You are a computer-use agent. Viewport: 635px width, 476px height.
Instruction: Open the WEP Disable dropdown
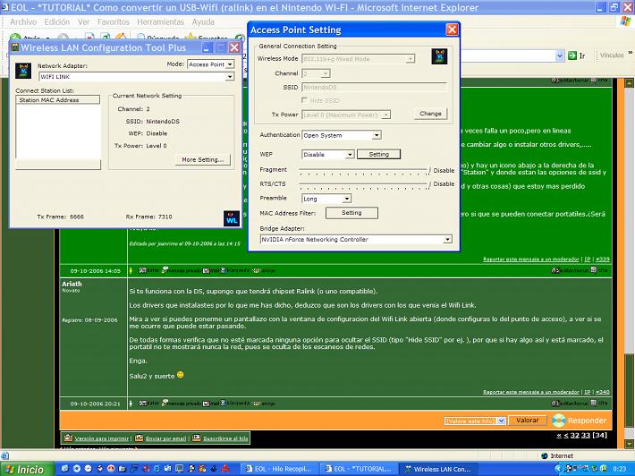(350, 155)
